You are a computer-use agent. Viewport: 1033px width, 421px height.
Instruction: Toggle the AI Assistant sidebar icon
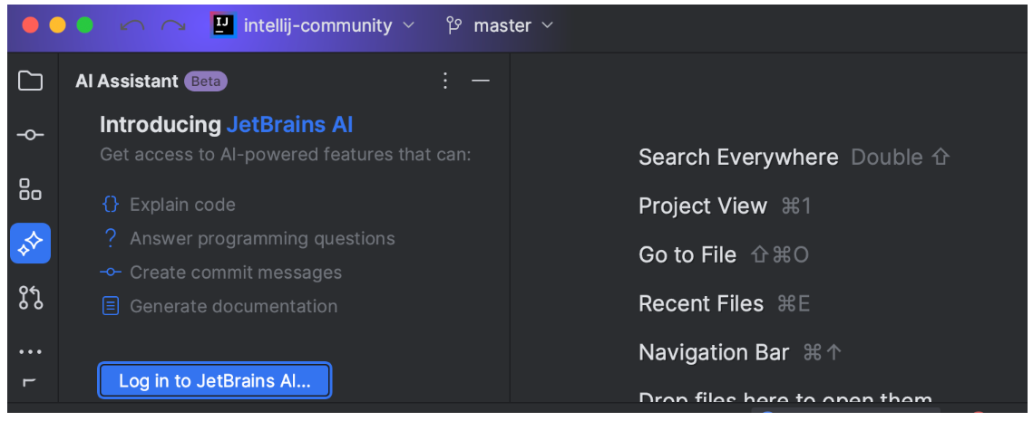coord(31,243)
